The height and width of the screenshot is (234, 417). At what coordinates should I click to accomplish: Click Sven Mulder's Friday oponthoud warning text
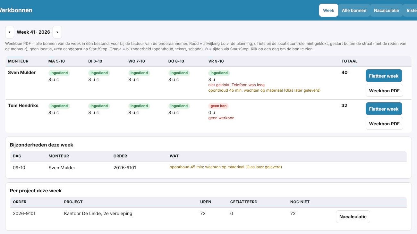click(264, 90)
